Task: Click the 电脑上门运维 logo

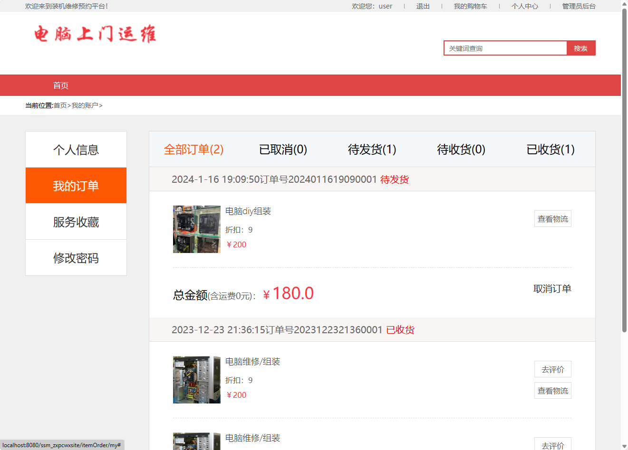Action: [x=95, y=35]
